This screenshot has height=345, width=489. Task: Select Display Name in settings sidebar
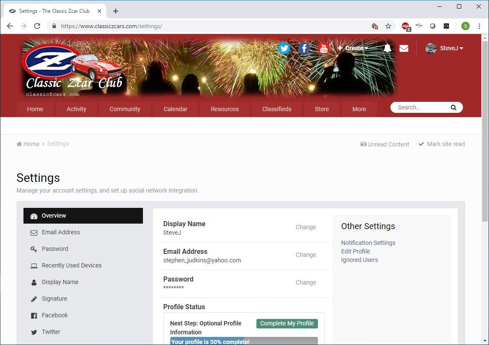[83, 282]
